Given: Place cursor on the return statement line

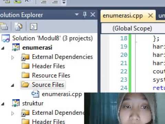Looking at the screenshot, I should 159,88.
